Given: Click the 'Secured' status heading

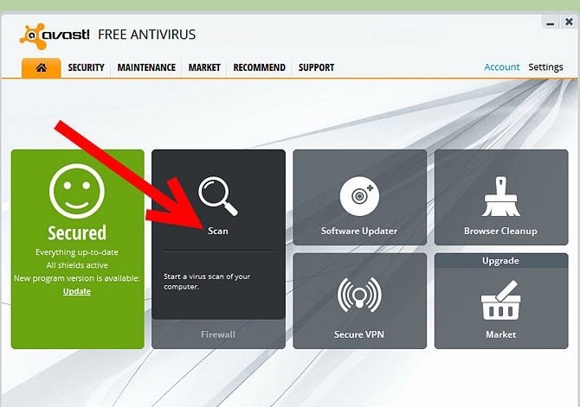Looking at the screenshot, I should pyautogui.click(x=77, y=232).
